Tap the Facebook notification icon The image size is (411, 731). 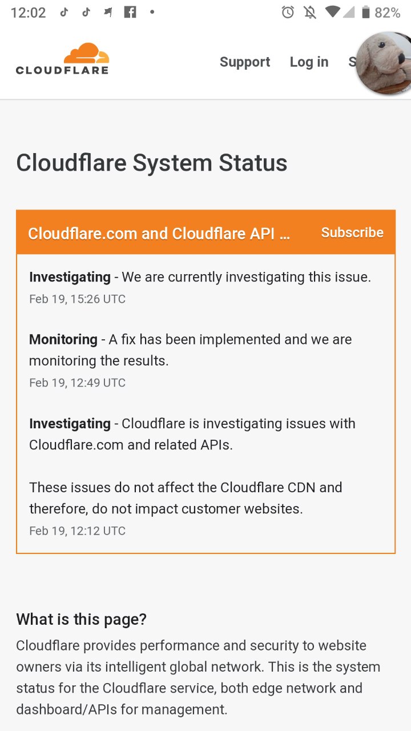[x=130, y=12]
